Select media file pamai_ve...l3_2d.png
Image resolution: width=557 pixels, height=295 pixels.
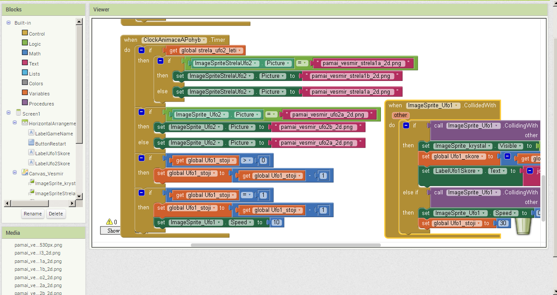click(x=37, y=253)
